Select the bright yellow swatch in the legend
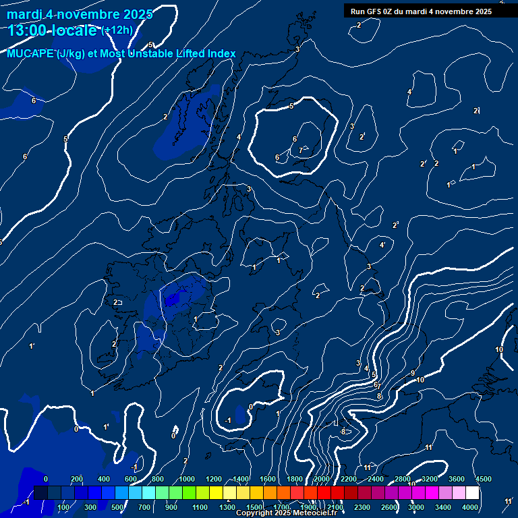Viewport: 518px width, 518px height. pyautogui.click(x=216, y=492)
